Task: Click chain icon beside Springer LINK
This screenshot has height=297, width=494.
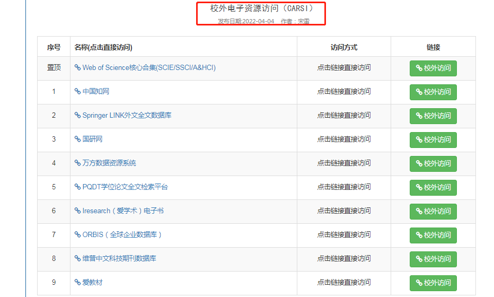Action: pyautogui.click(x=77, y=116)
